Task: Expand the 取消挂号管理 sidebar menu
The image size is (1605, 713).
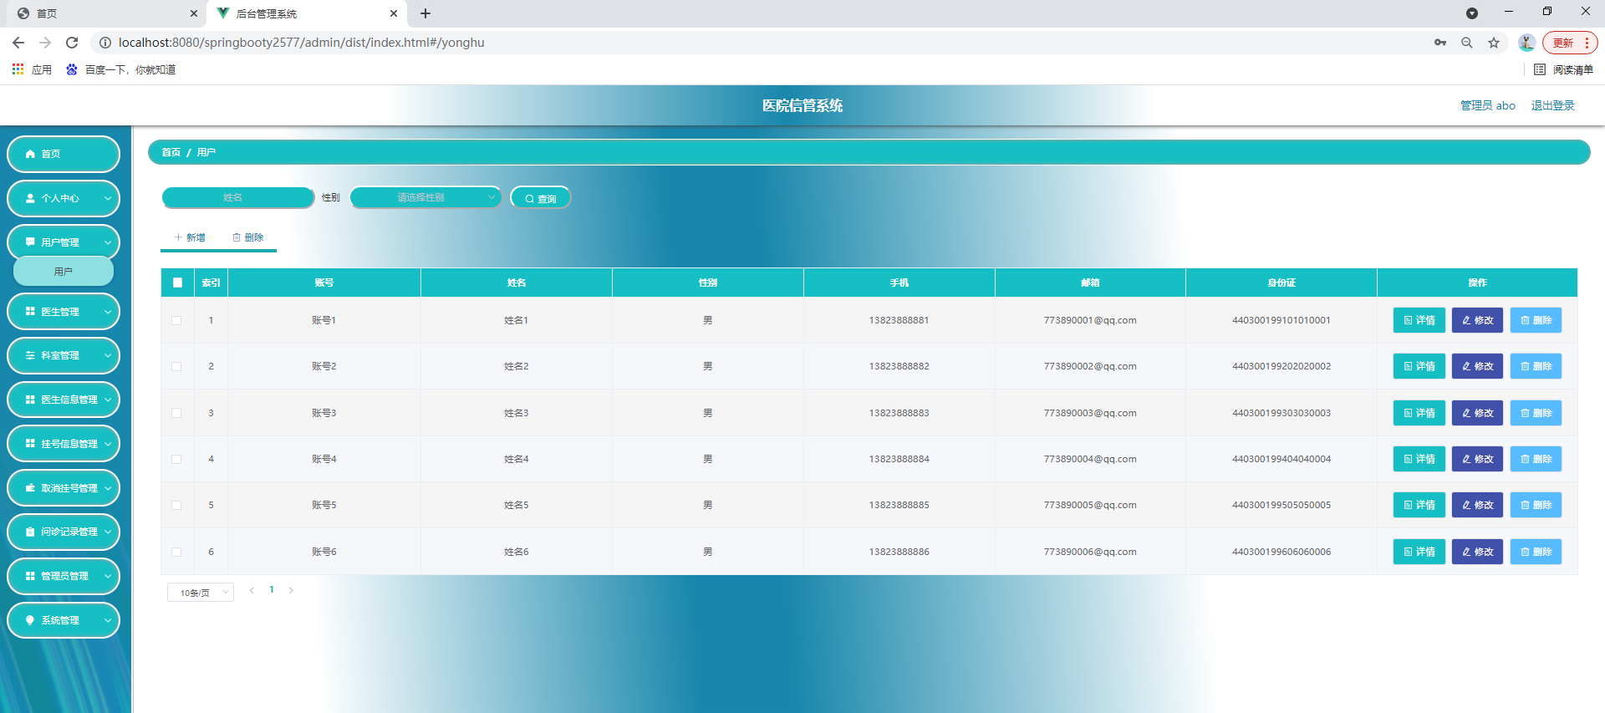Action: [x=64, y=488]
